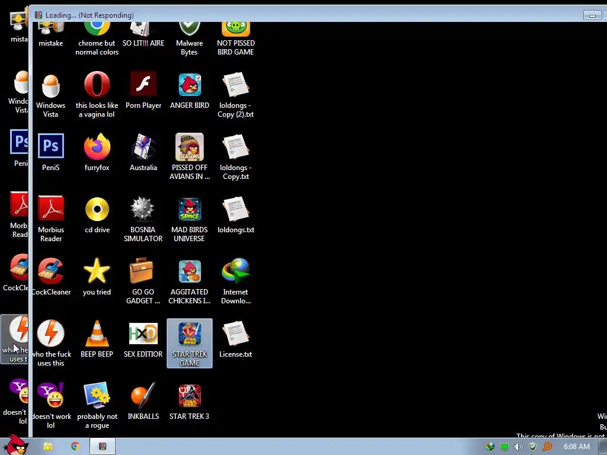
Task: Select the PISSED OFF AVIANS Seasons icon
Action: point(189,147)
